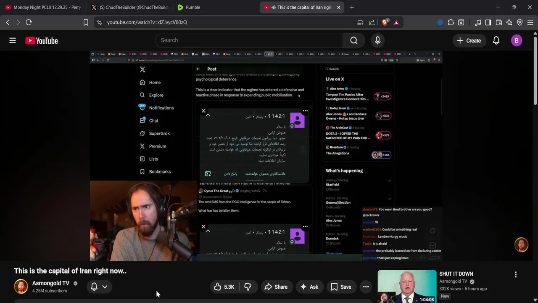Open a new browser tab

click(352, 7)
